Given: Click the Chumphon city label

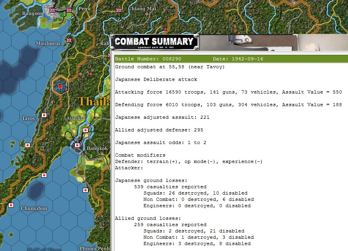Looking at the screenshot, I should tap(34, 208).
